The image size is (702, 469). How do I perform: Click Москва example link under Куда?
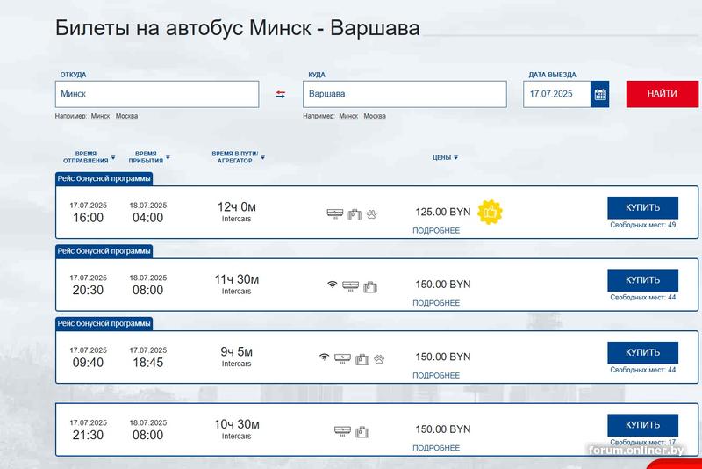point(375,116)
